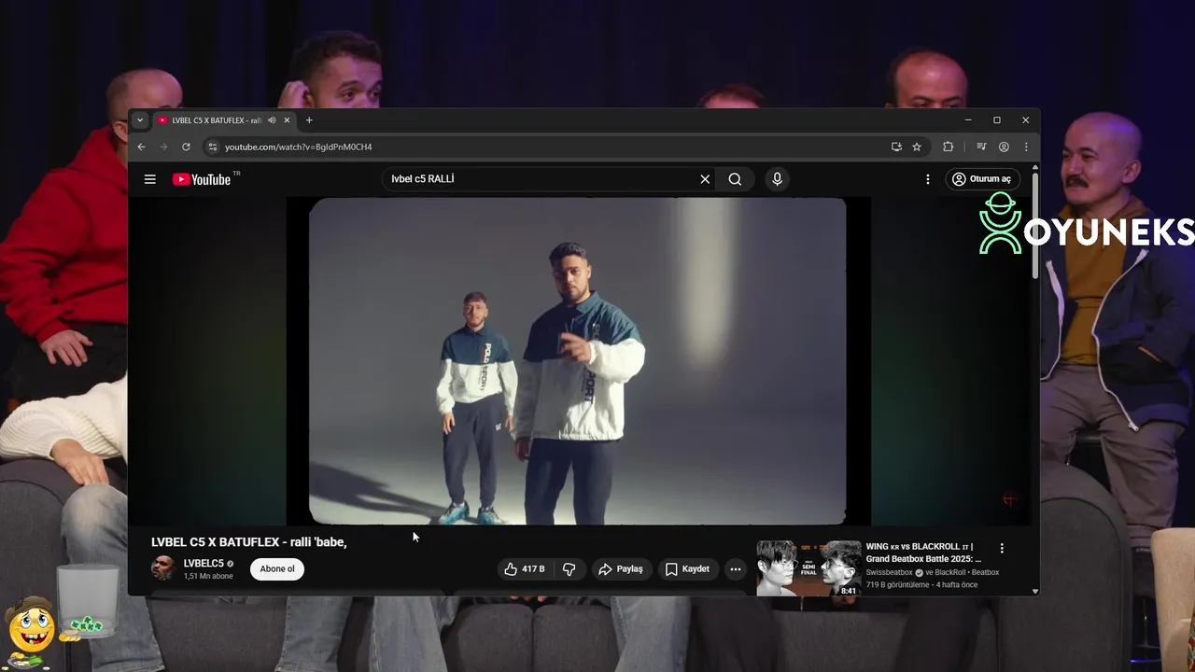Image resolution: width=1195 pixels, height=672 pixels.
Task: Click the address bar URL
Action: (299, 147)
